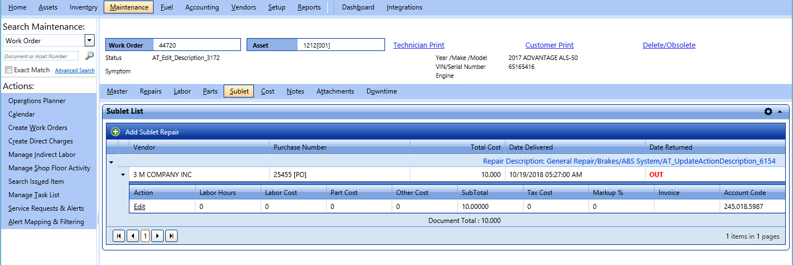Click the Technician Print link
Screen dimensions: 793x265
pyautogui.click(x=419, y=45)
